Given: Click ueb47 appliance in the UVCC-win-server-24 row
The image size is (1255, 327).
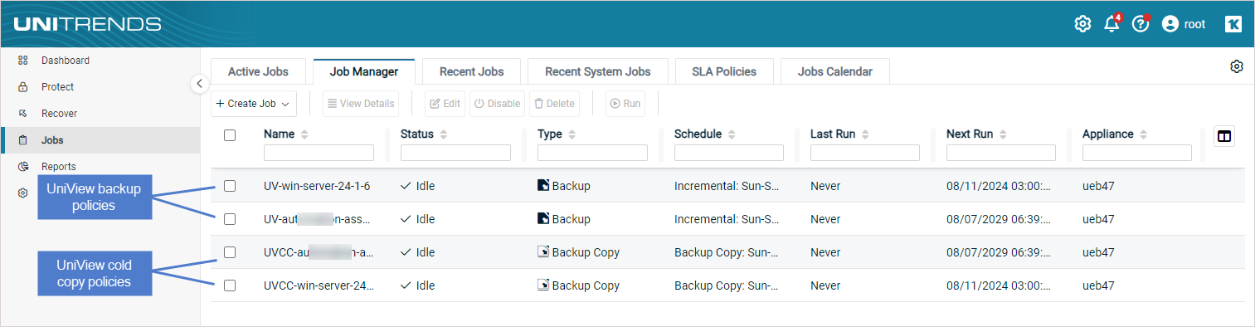Looking at the screenshot, I should 1098,286.
